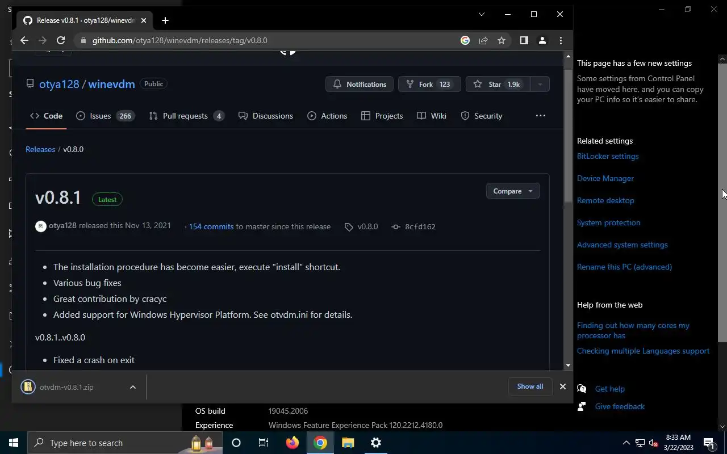Open the Discussions tab
The width and height of the screenshot is (727, 454).
266,116
